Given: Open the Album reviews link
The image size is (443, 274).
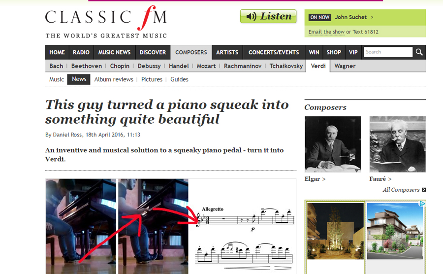Looking at the screenshot, I should pyautogui.click(x=114, y=79).
